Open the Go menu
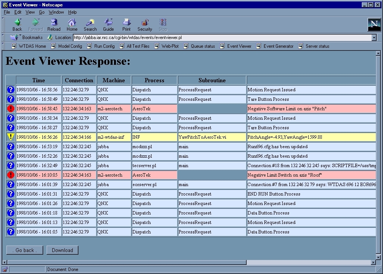This screenshot has height=274, width=383. [42, 12]
